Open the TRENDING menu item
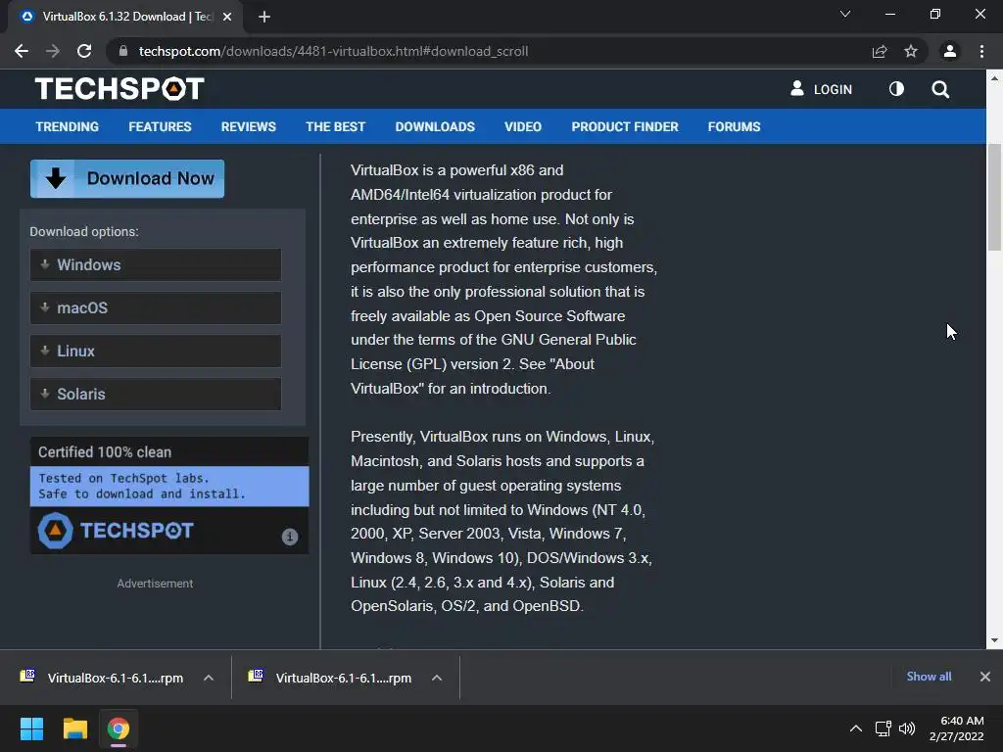Screen dimensions: 1003x752 pyautogui.click(x=68, y=126)
